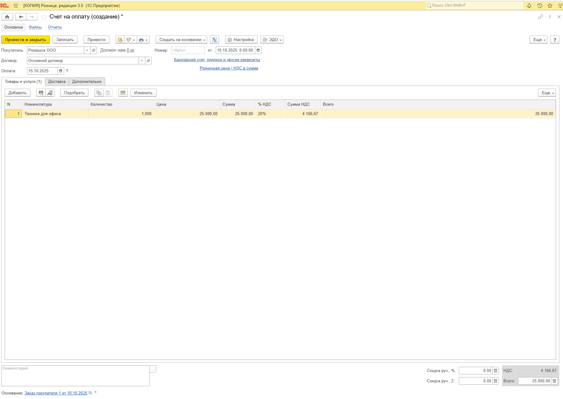Viewport: 563px width, 399px height.
Task: Click the document structure icon
Action: (x=215, y=40)
